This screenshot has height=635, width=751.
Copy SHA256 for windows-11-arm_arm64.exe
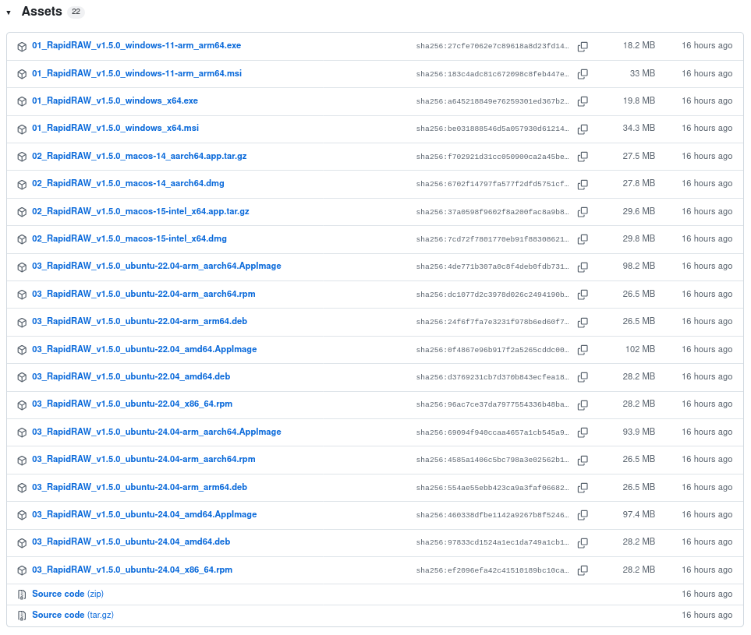(583, 47)
